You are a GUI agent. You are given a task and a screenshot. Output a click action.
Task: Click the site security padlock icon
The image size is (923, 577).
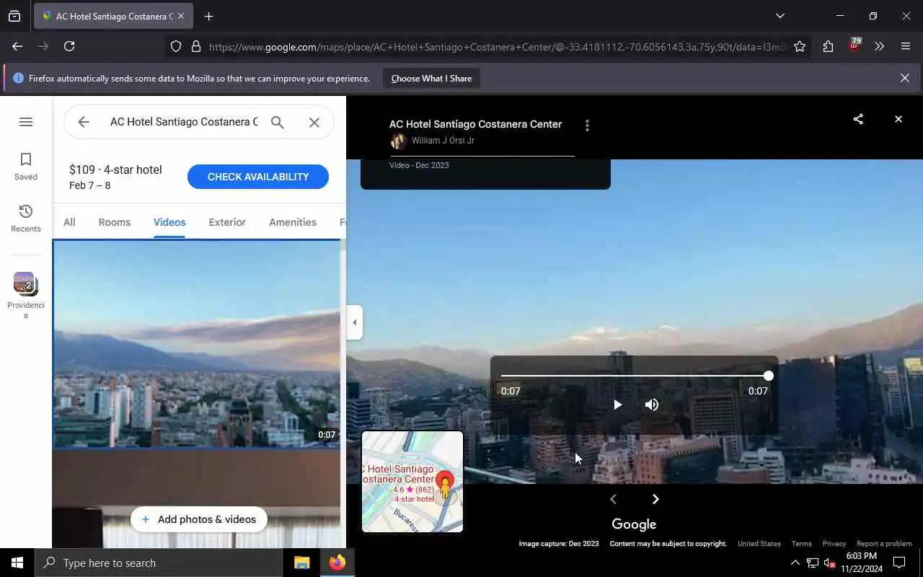coord(195,46)
